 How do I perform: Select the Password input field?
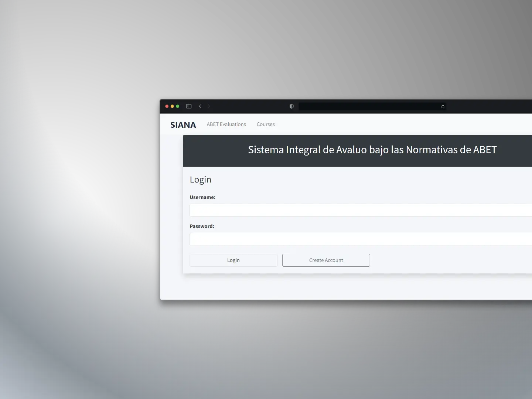coord(361,239)
